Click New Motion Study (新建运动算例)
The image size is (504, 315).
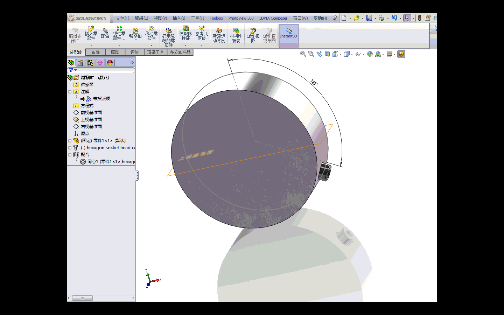point(219,35)
